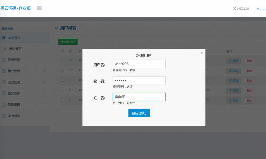The image size is (266, 159).
Task: Delete the user with ID 3
Action: [x=249, y=101]
